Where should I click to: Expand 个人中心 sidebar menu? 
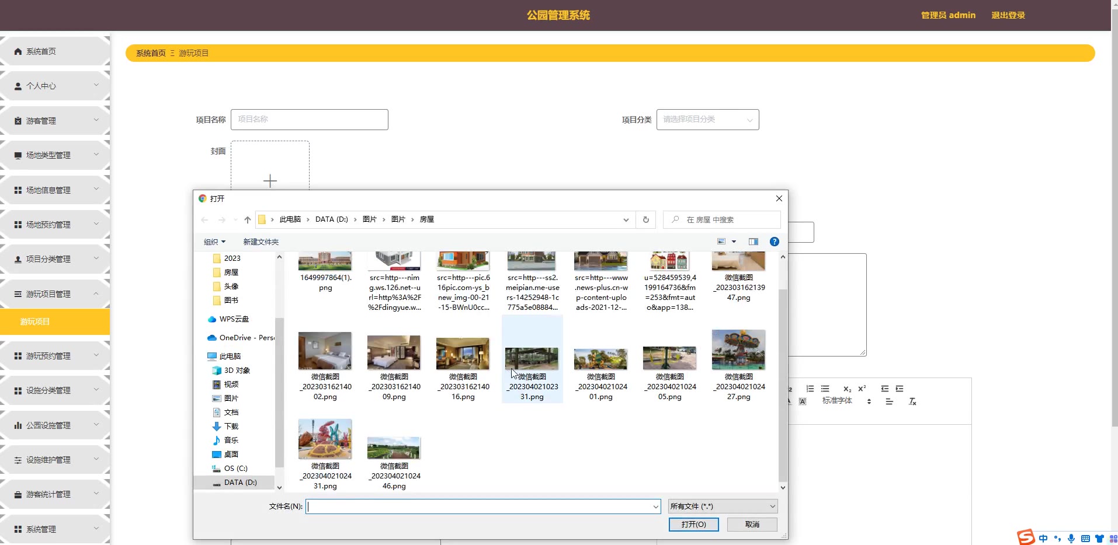click(x=55, y=86)
